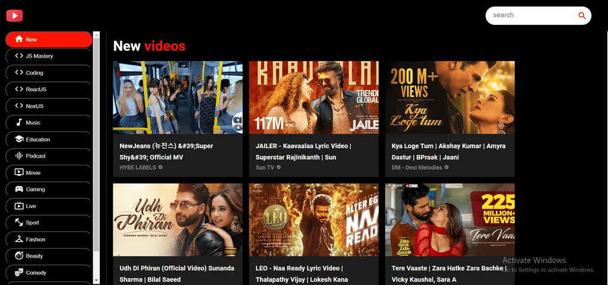Click the home icon in New button
The image size is (608, 285).
(18, 39)
